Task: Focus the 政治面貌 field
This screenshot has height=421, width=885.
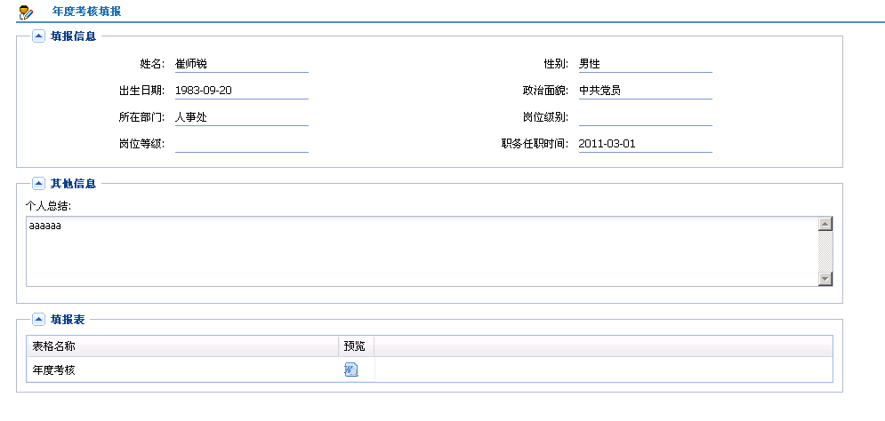Action: (x=645, y=91)
